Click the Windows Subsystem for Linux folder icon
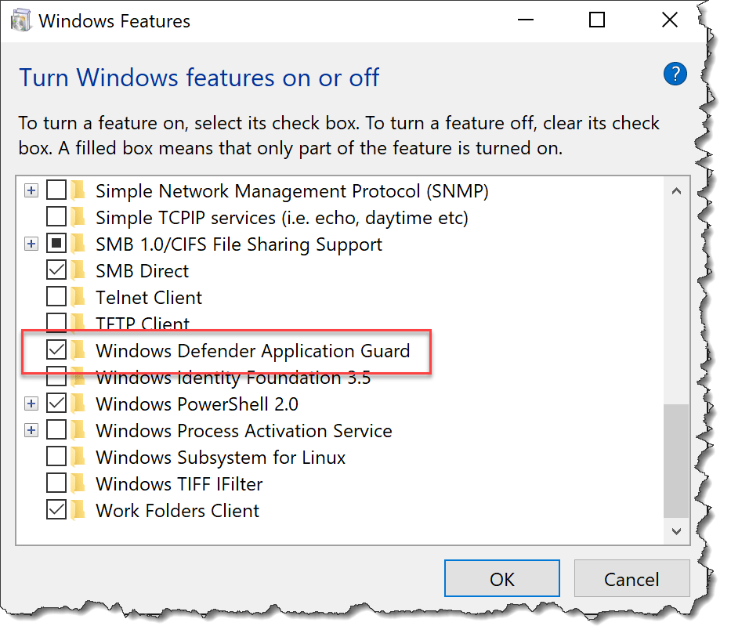 (78, 457)
